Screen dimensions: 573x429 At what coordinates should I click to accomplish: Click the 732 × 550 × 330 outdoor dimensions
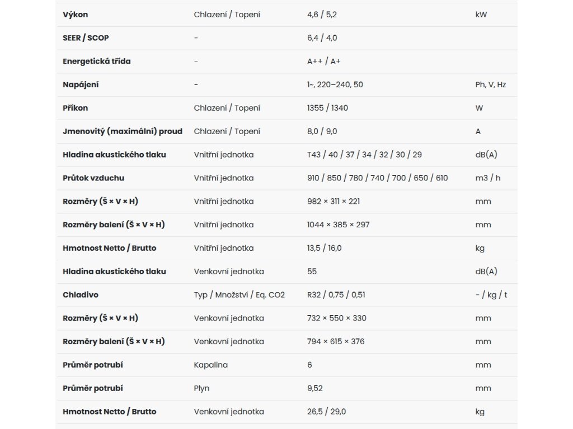click(x=336, y=318)
